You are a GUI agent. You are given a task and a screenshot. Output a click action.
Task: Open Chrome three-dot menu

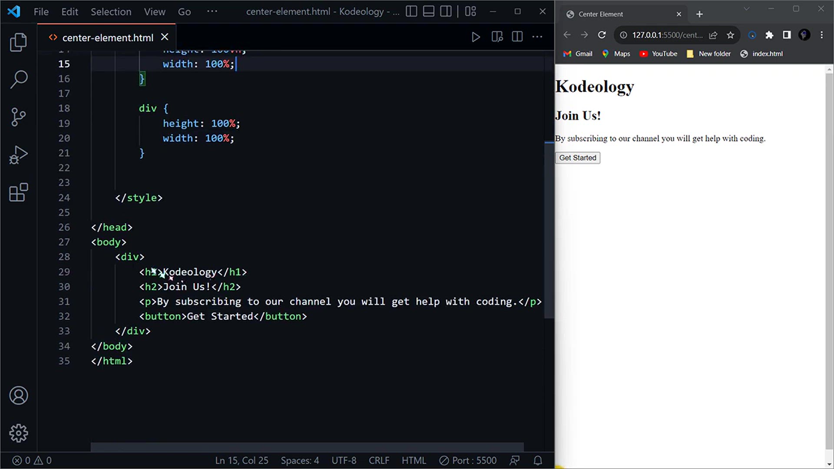pyautogui.click(x=821, y=35)
